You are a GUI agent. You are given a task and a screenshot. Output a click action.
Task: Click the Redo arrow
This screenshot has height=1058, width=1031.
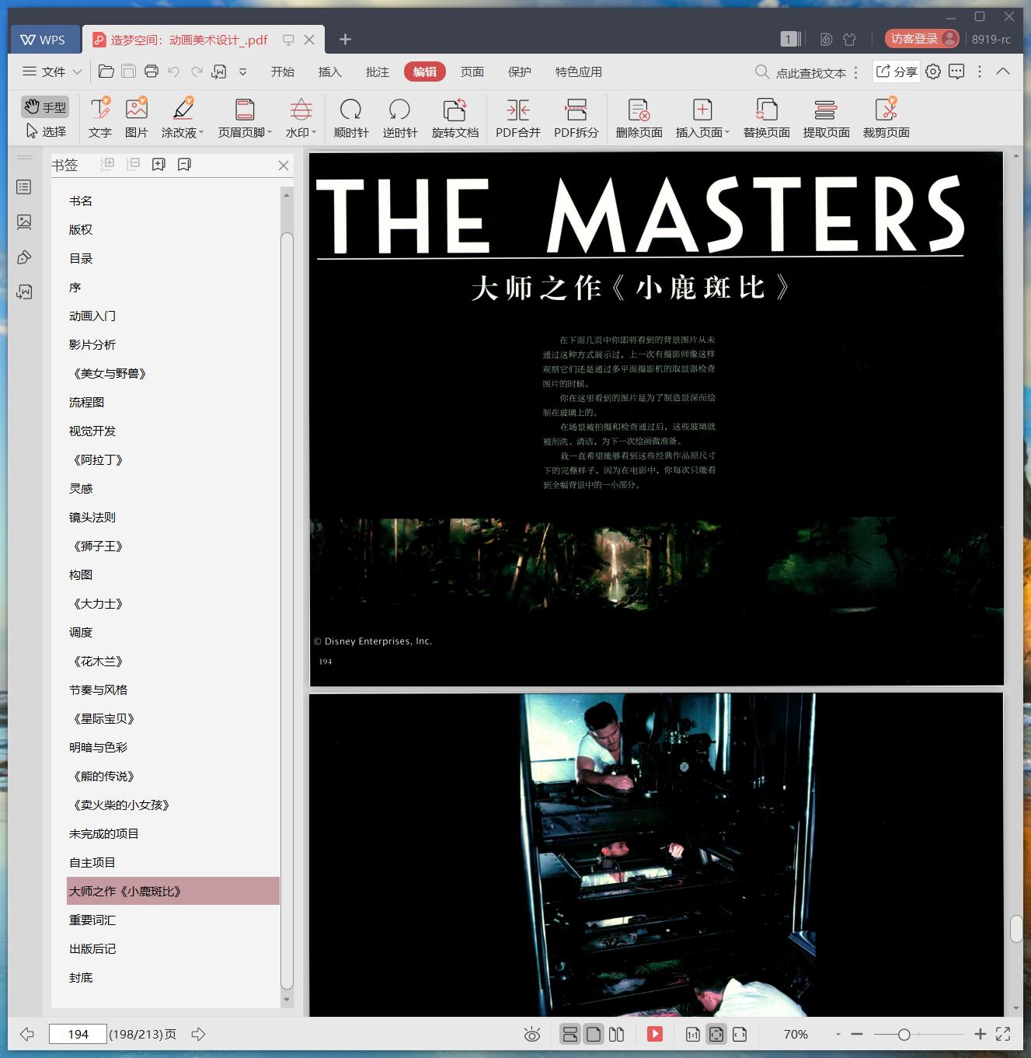click(x=197, y=72)
